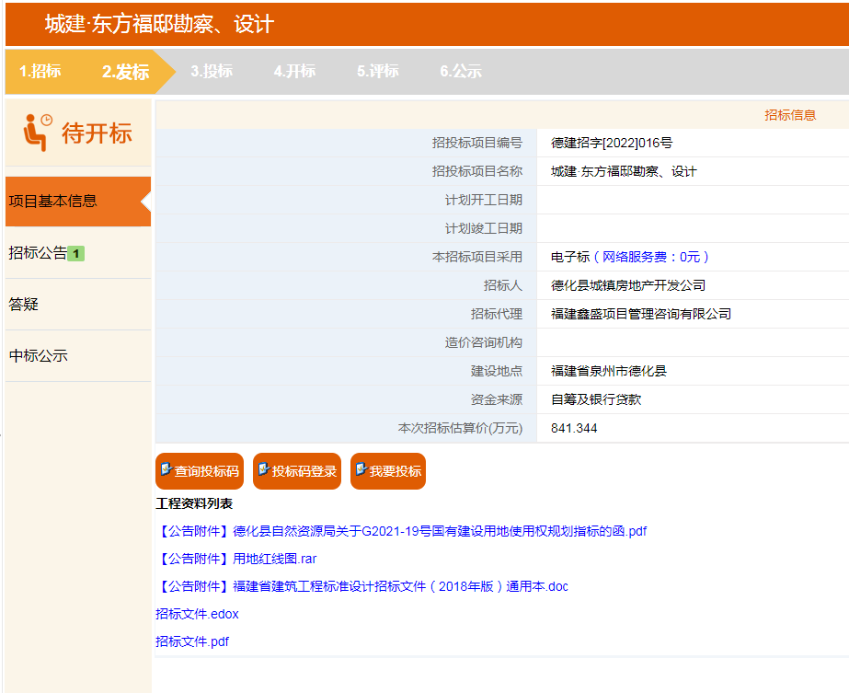Image resolution: width=849 pixels, height=693 pixels.
Task: Download the 用地红线图.rar attachment
Action: (237, 558)
